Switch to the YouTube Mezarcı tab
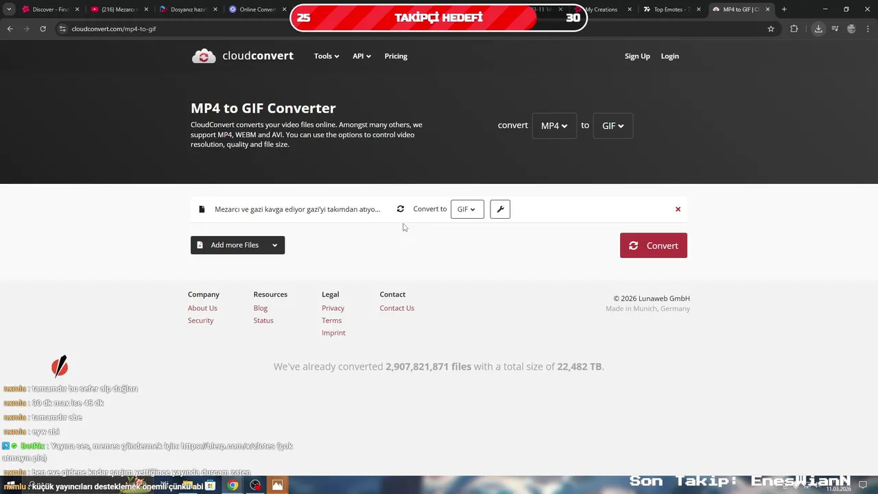Image resolution: width=878 pixels, height=494 pixels. coord(119,10)
